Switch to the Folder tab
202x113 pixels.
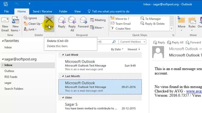click(63, 11)
